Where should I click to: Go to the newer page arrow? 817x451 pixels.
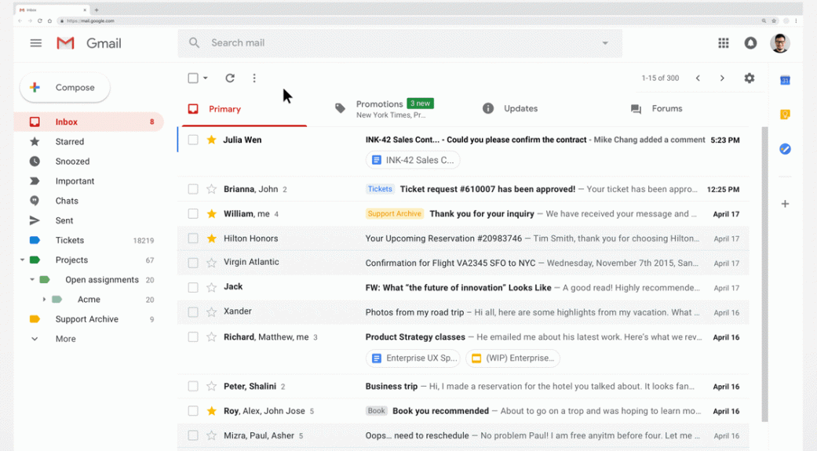click(698, 78)
